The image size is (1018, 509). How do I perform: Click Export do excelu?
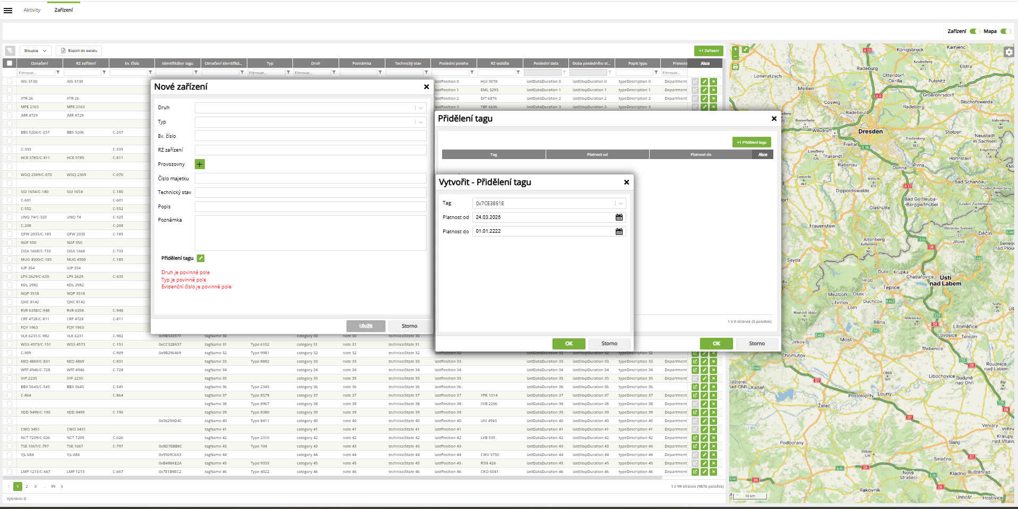click(79, 51)
